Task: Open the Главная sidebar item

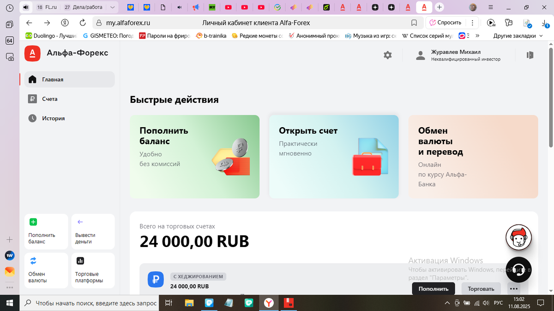Action: (69, 79)
